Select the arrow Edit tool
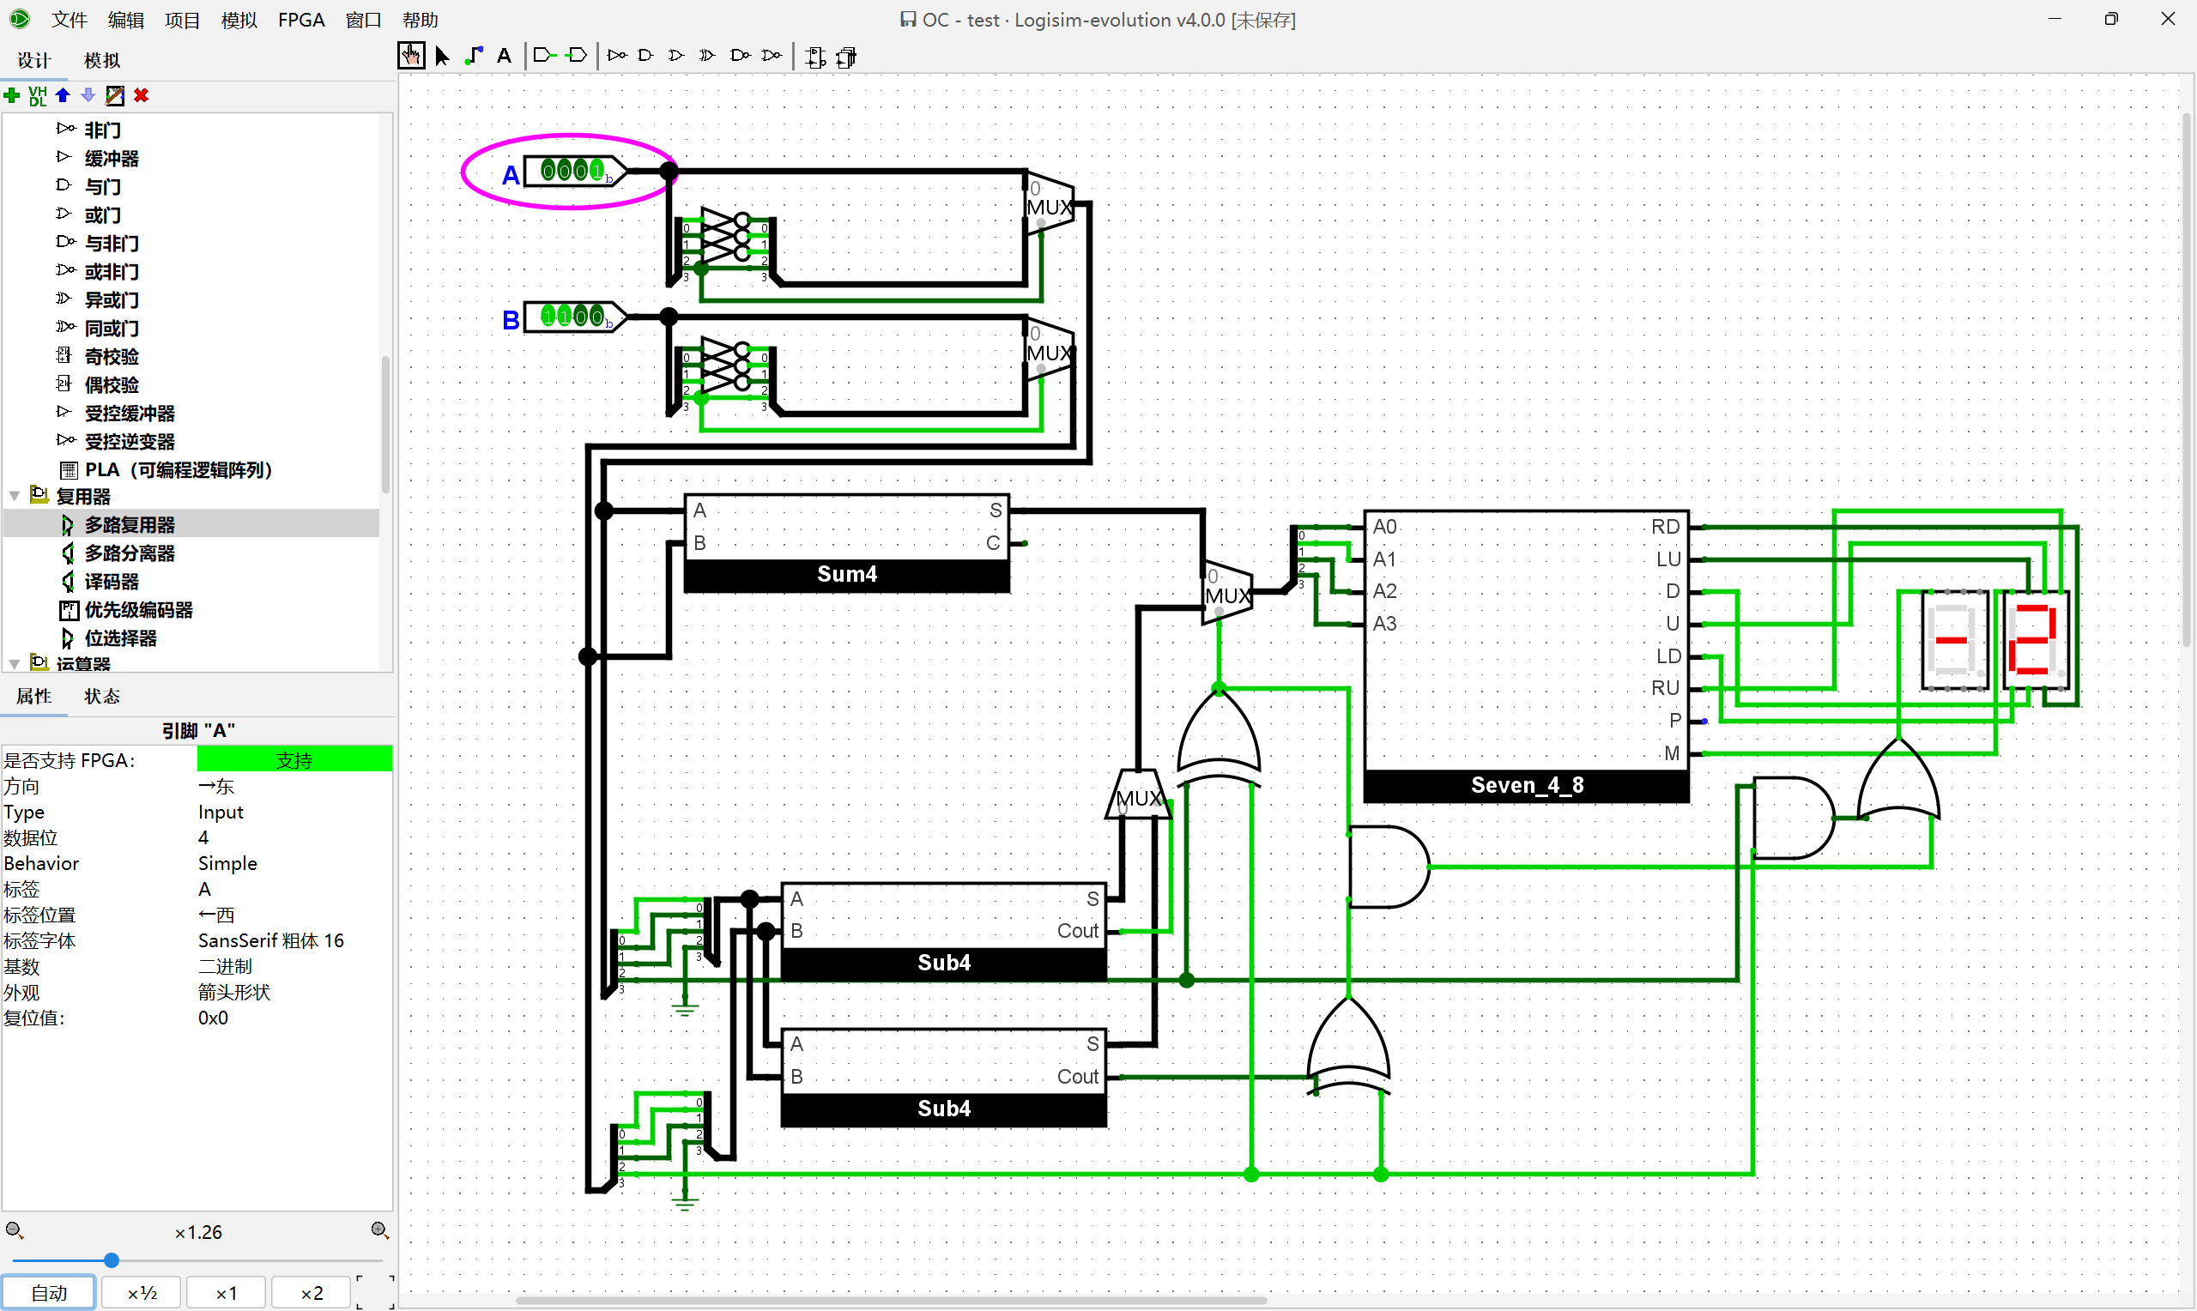This screenshot has height=1311, width=2197. (x=443, y=56)
